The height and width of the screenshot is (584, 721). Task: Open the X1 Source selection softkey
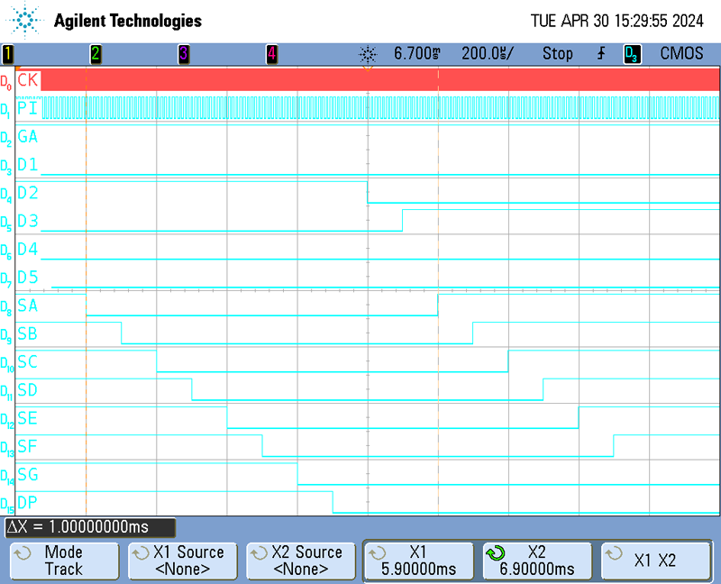(x=183, y=561)
